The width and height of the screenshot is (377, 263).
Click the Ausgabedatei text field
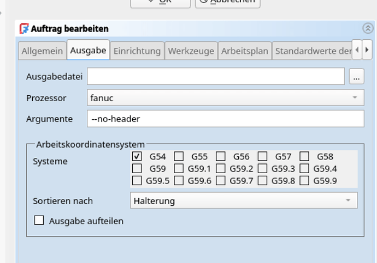pyautogui.click(x=216, y=77)
